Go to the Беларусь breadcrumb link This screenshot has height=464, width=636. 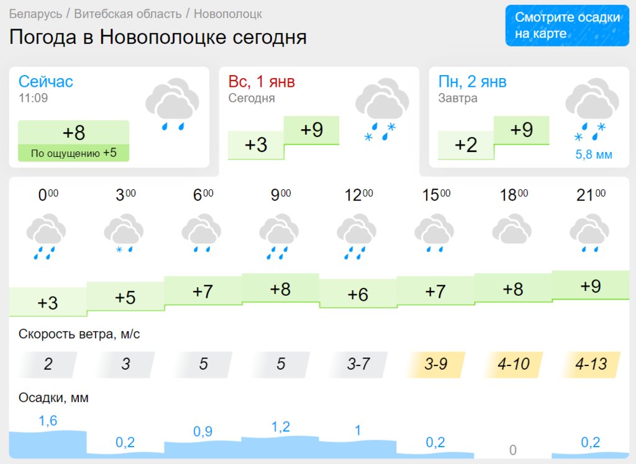pos(35,14)
